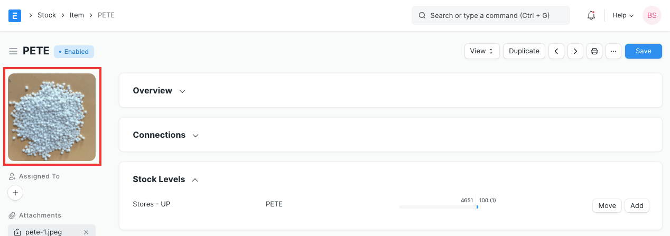Viewport: 670px width, 236px height.
Task: Open the ERPNext home logo icon
Action: (x=15, y=15)
